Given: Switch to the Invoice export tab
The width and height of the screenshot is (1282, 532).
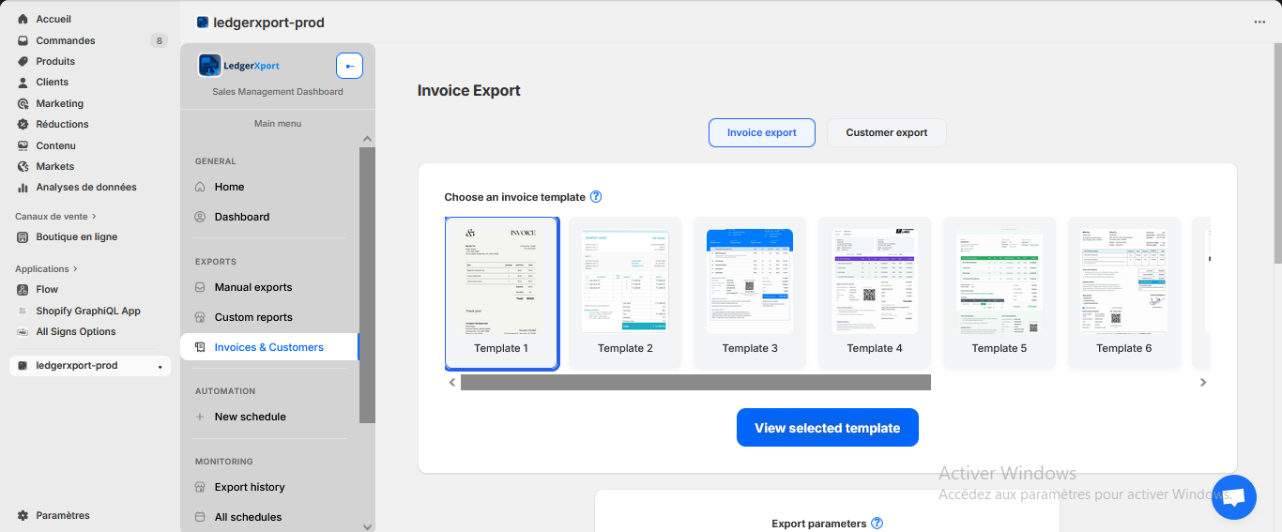Looking at the screenshot, I should 762,132.
